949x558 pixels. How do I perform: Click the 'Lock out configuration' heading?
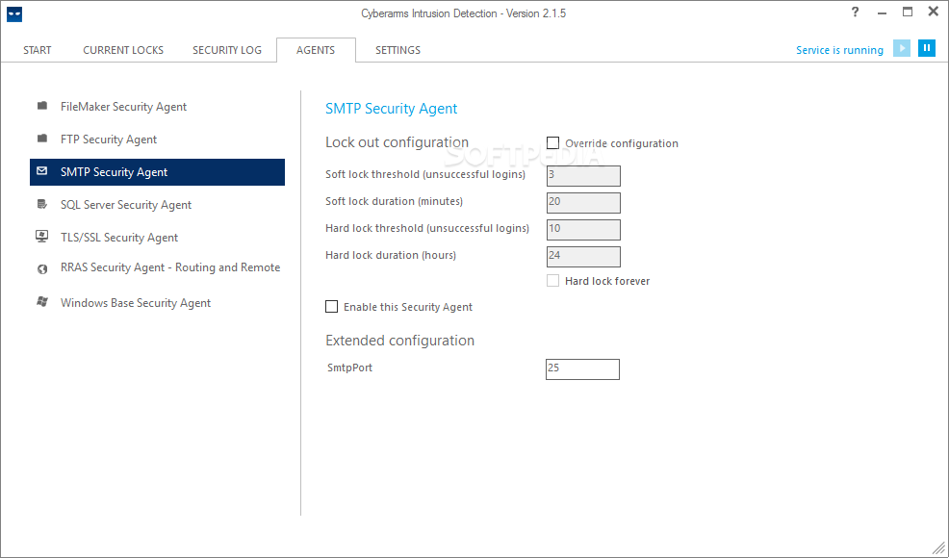point(398,142)
